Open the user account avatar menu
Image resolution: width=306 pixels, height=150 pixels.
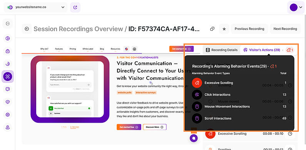pyautogui.click(x=296, y=7)
